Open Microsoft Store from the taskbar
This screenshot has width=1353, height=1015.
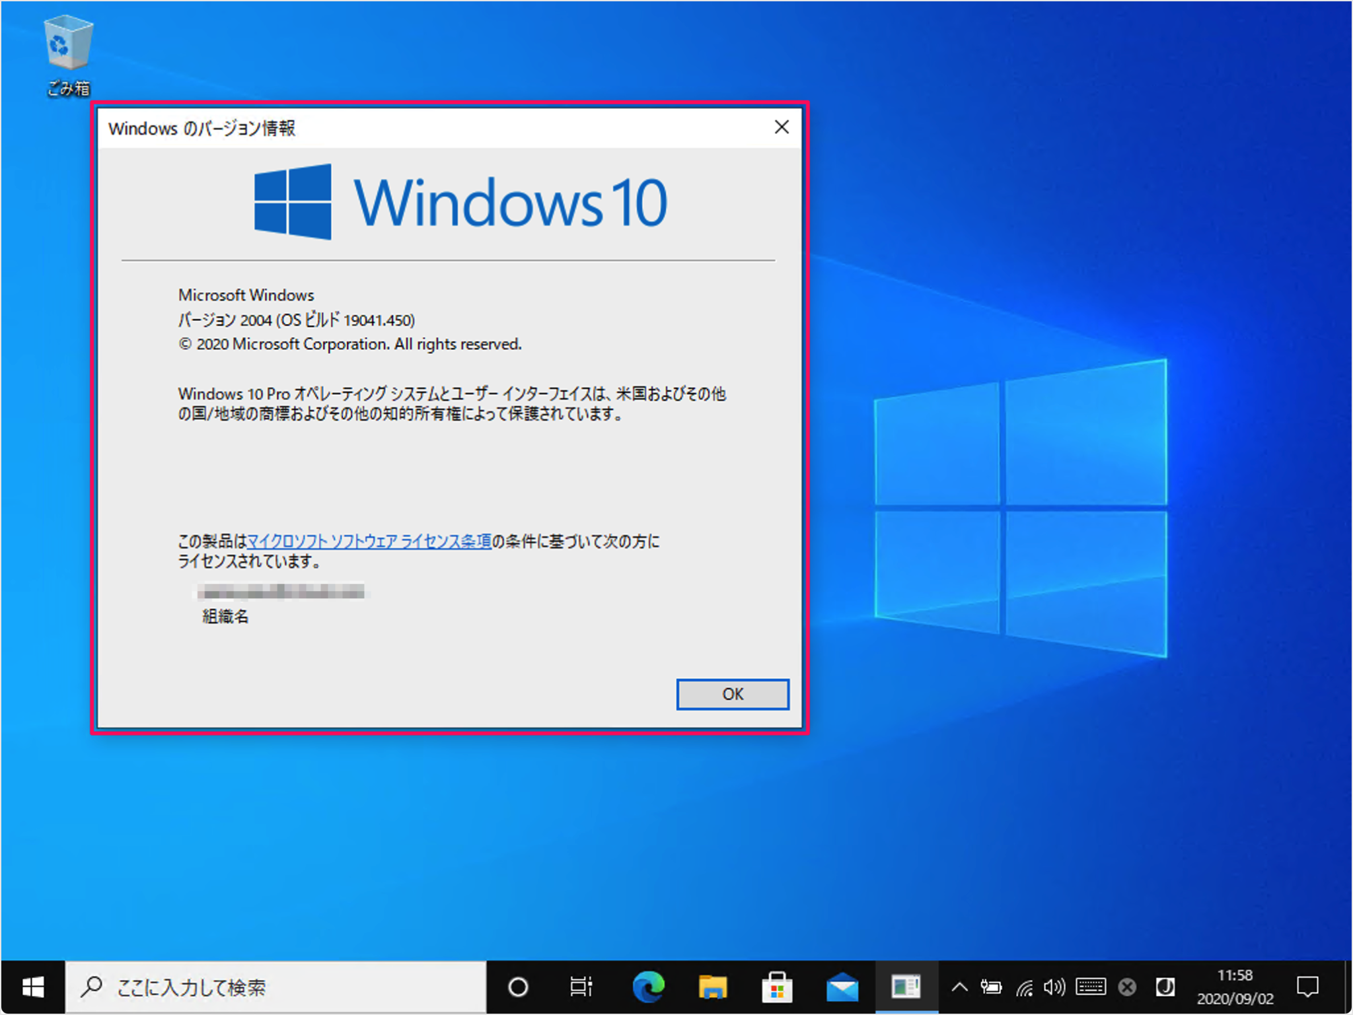click(776, 987)
